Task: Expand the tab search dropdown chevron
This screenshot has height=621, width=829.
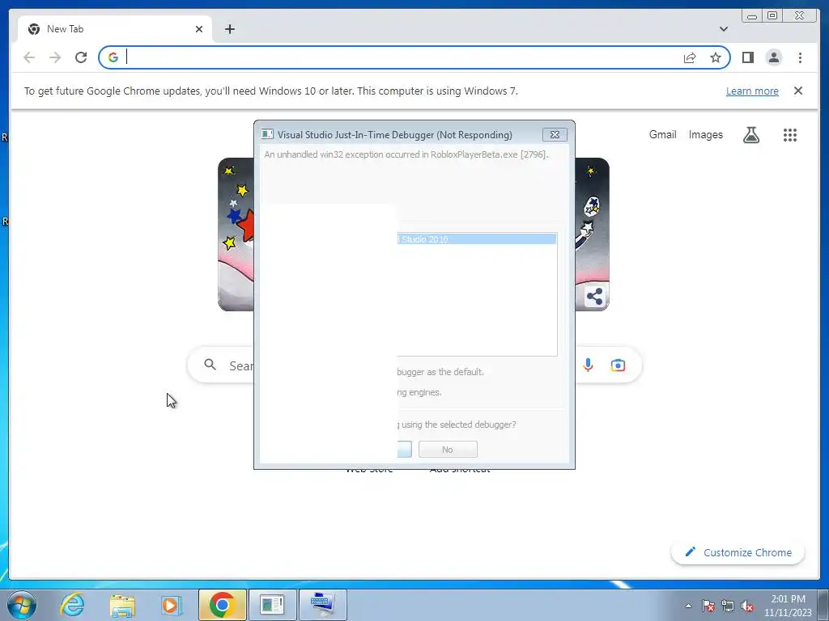Action: point(723,29)
